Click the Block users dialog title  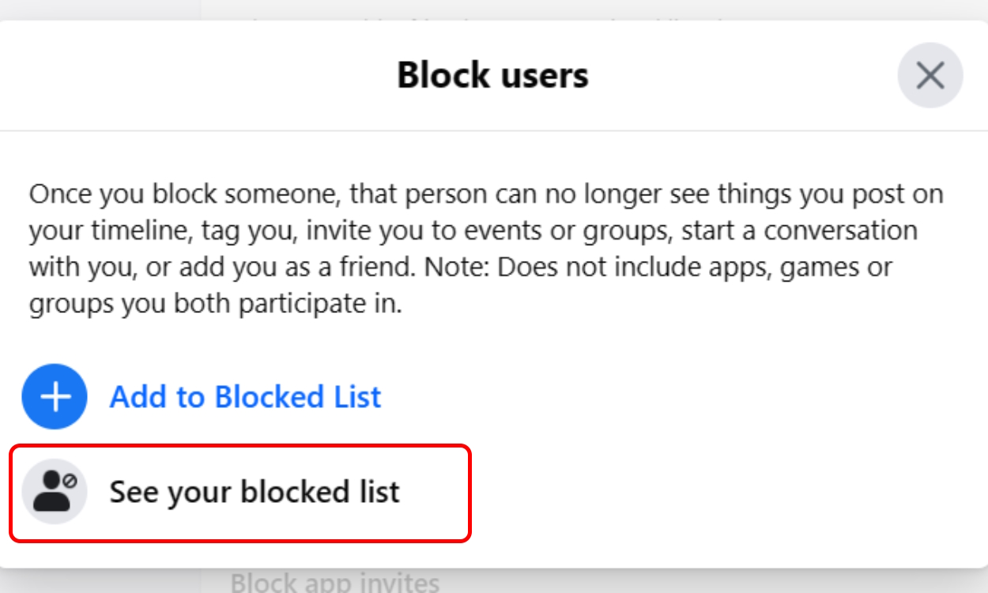(x=492, y=74)
